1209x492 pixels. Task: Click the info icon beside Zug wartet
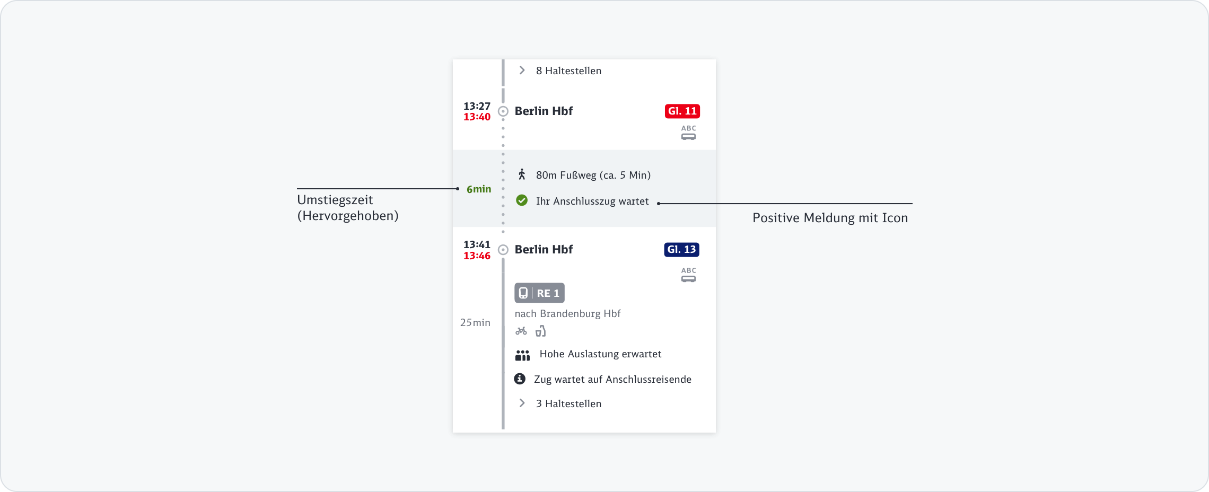point(520,379)
